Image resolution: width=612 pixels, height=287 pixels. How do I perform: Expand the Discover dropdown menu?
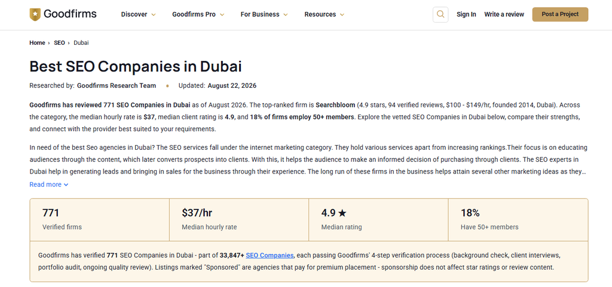pos(139,14)
